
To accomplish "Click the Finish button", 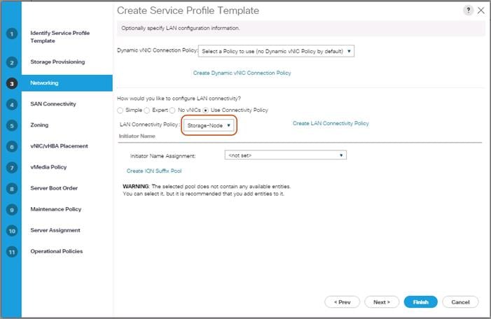I will click(x=420, y=302).
